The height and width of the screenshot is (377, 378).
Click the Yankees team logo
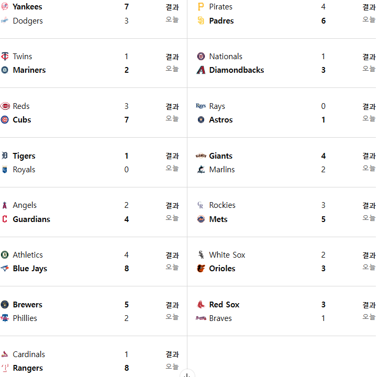(x=5, y=7)
